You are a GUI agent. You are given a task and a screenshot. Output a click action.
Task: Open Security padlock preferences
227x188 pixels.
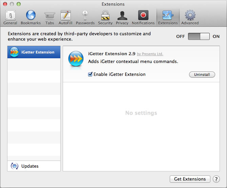pos(105,17)
